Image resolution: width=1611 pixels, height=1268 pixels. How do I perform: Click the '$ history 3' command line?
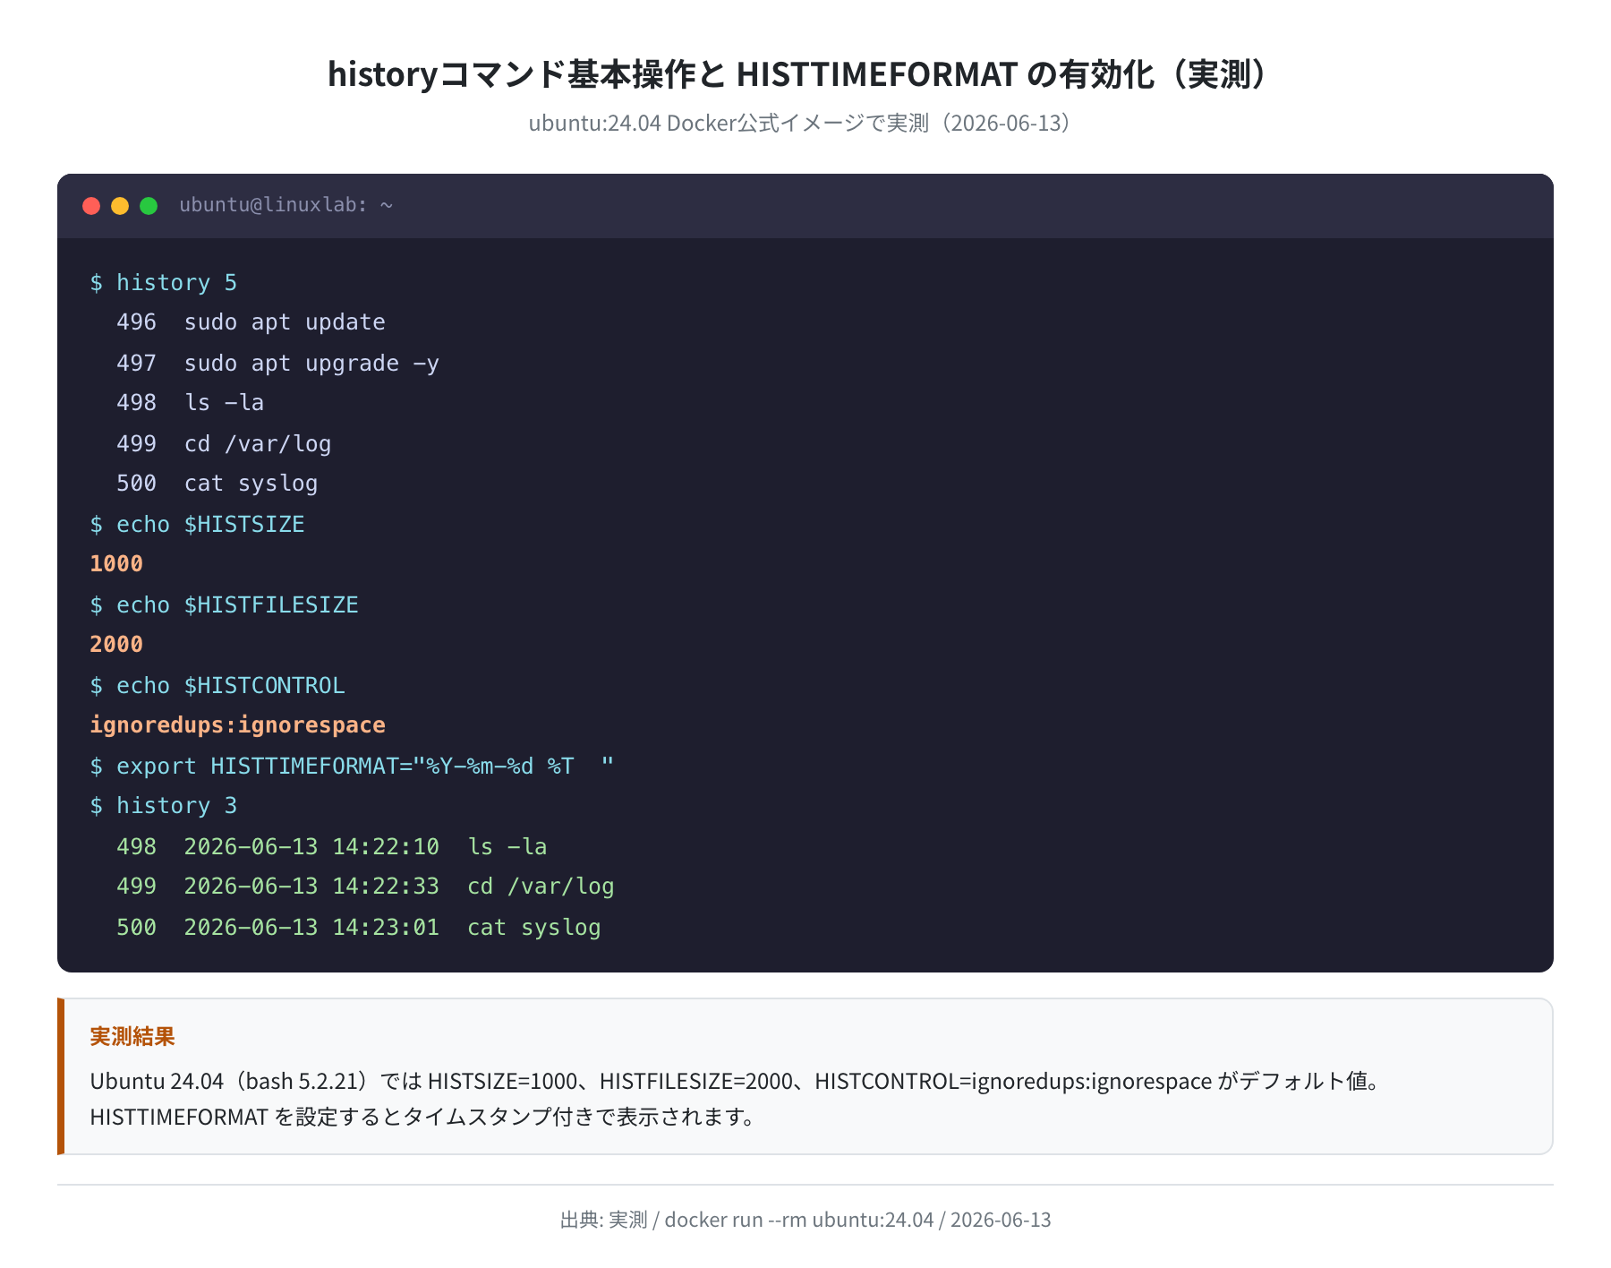164,806
